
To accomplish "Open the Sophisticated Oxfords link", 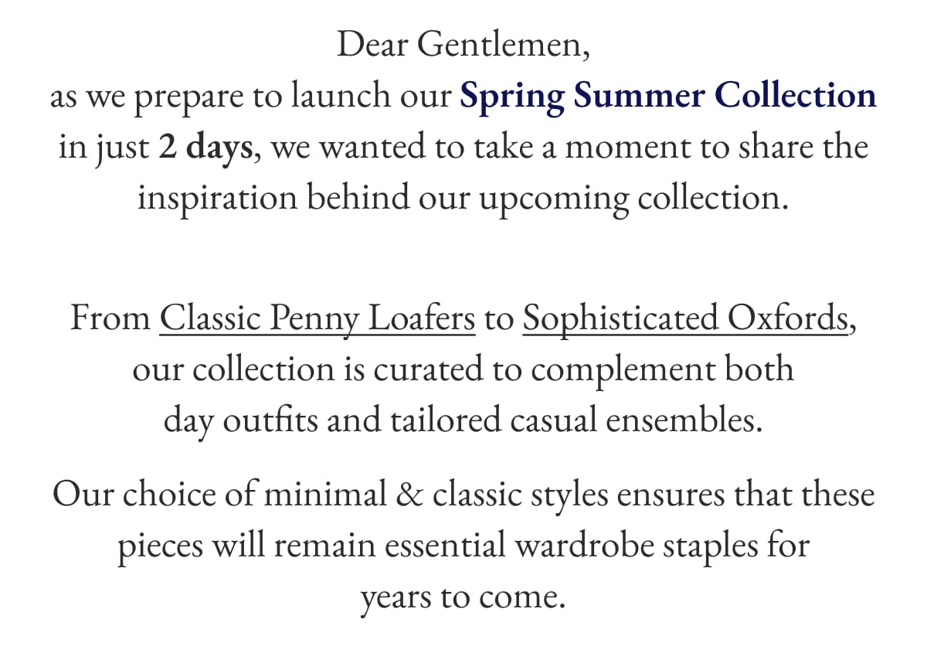I will tap(684, 319).
